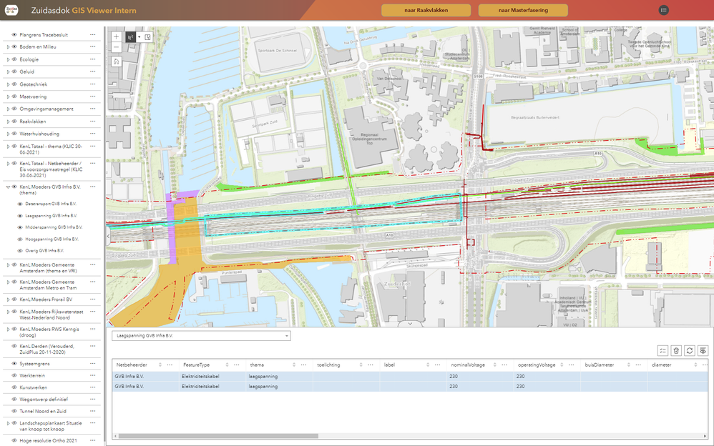Click the table horizontal scrollbar

coord(219,436)
